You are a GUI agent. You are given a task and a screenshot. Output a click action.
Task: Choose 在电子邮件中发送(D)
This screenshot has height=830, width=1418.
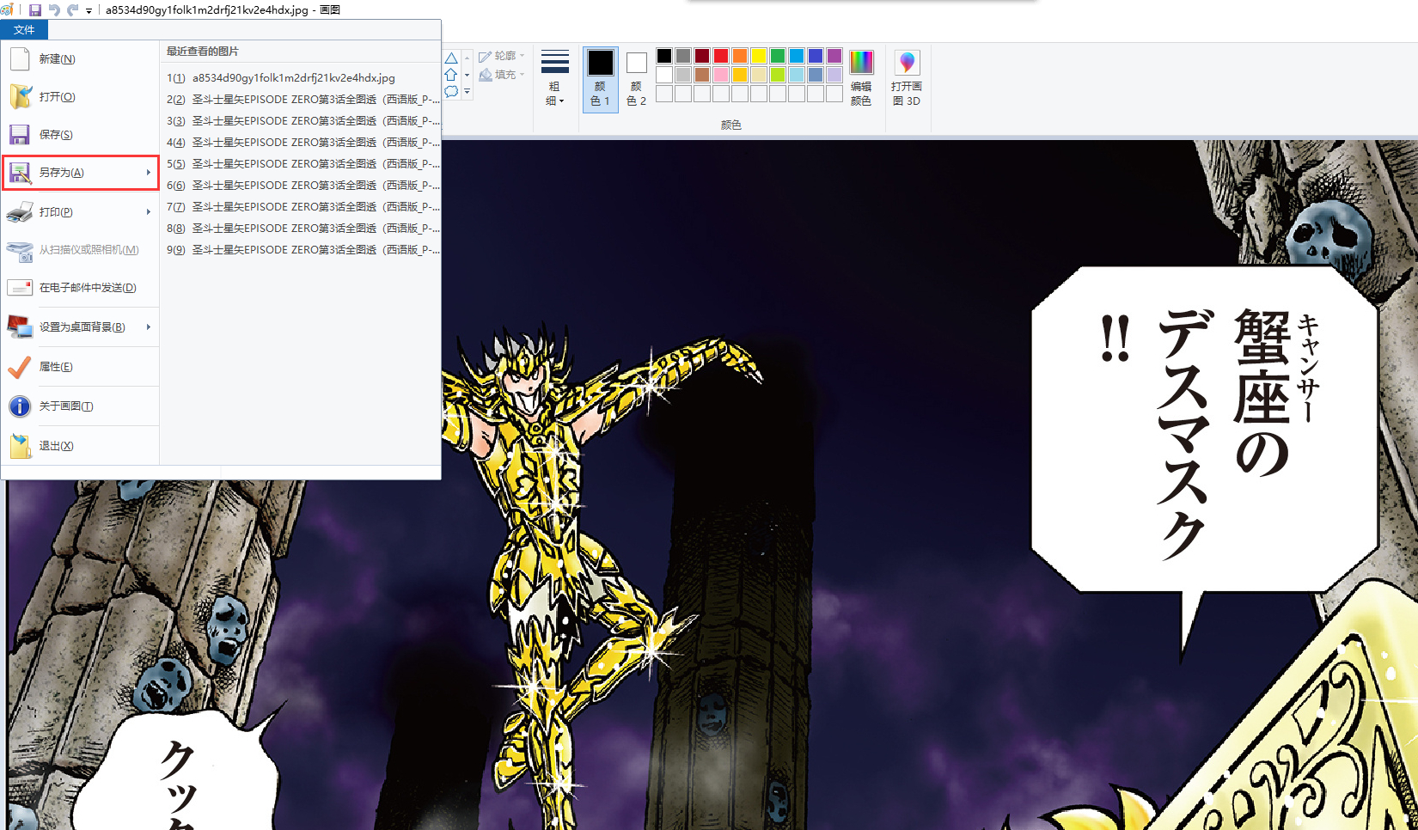(x=81, y=288)
